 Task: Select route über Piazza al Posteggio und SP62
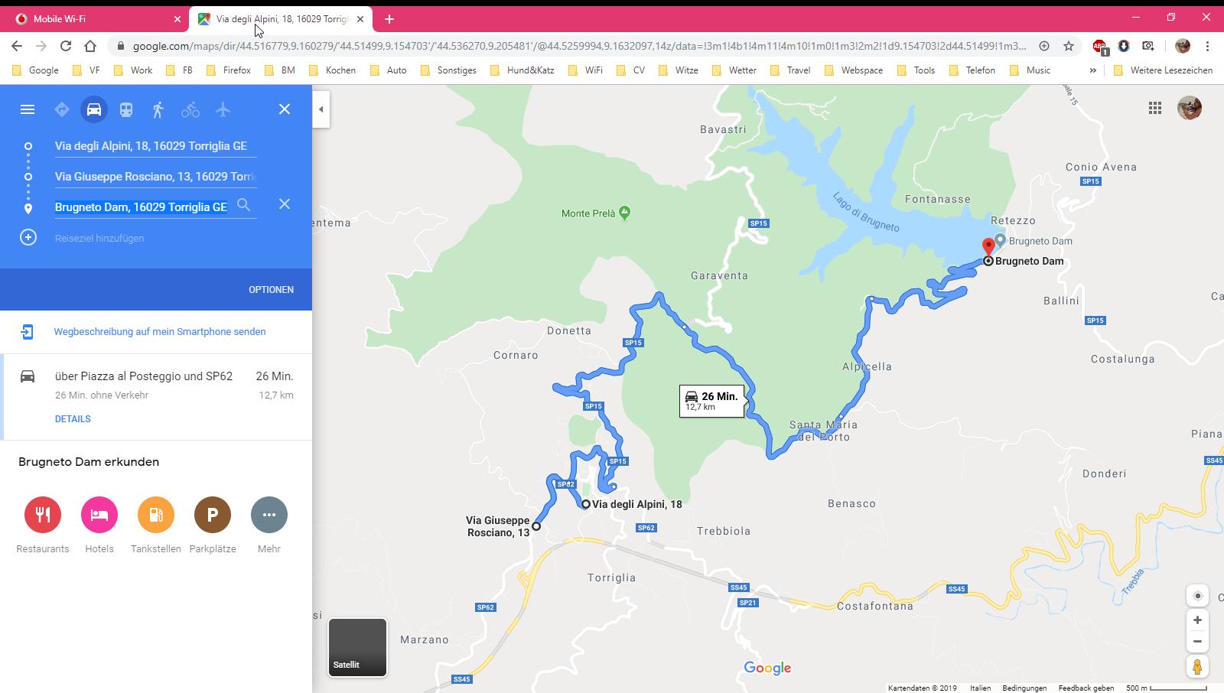[x=156, y=397]
